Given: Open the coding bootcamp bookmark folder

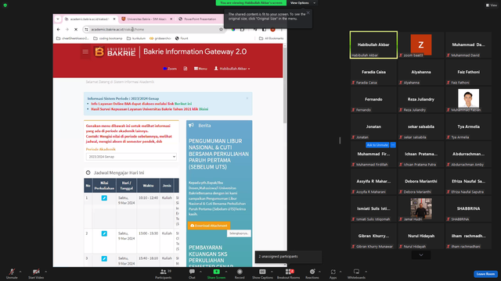Looking at the screenshot, I should click(x=108, y=38).
